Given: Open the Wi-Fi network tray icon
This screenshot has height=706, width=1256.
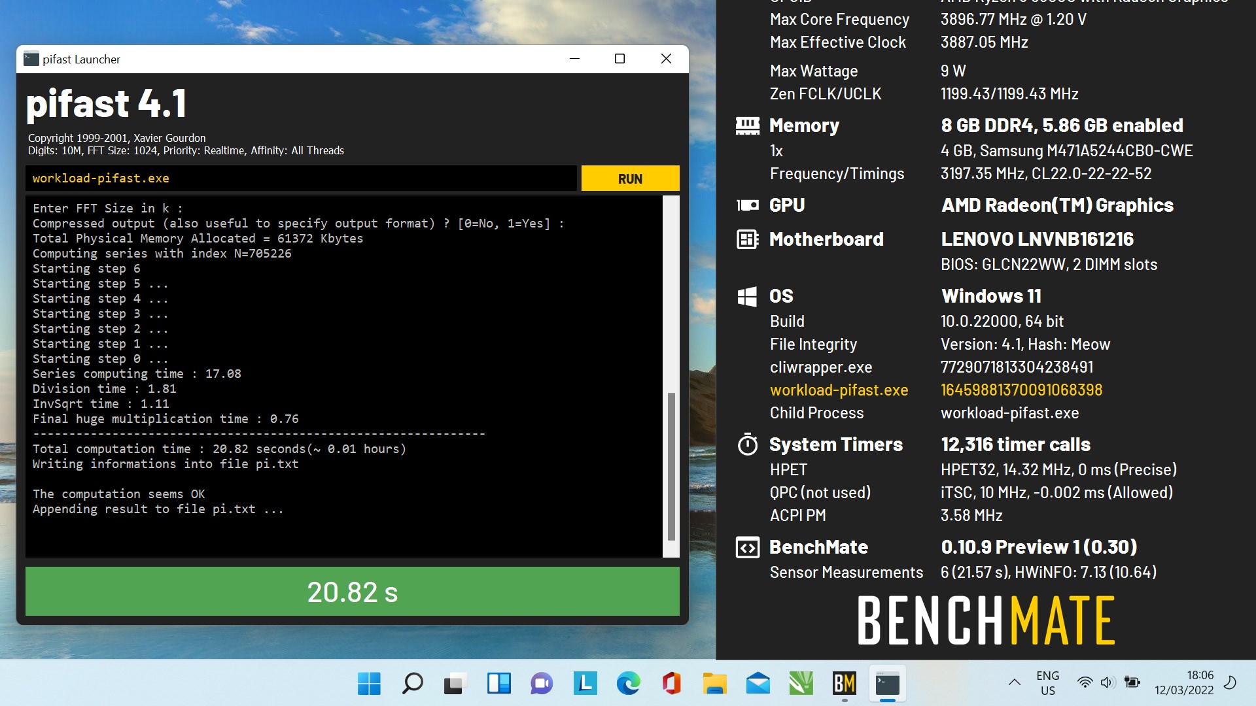Looking at the screenshot, I should pos(1085,682).
